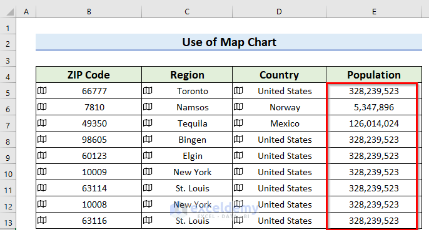Click the map icon beside ZIP 63114

pos(42,188)
